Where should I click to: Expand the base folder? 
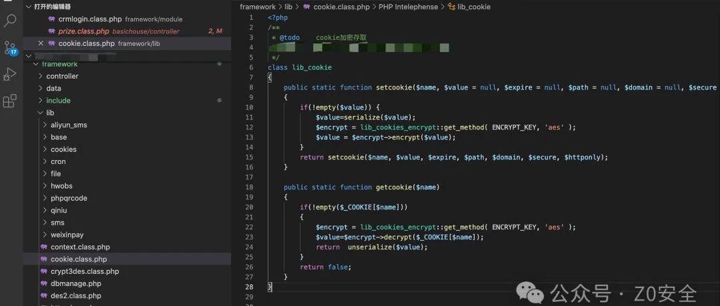(x=127, y=137)
